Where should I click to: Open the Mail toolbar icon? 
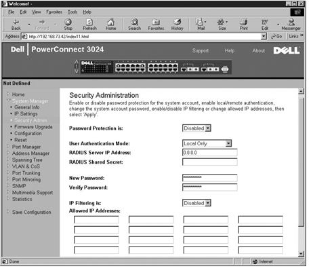click(x=201, y=24)
